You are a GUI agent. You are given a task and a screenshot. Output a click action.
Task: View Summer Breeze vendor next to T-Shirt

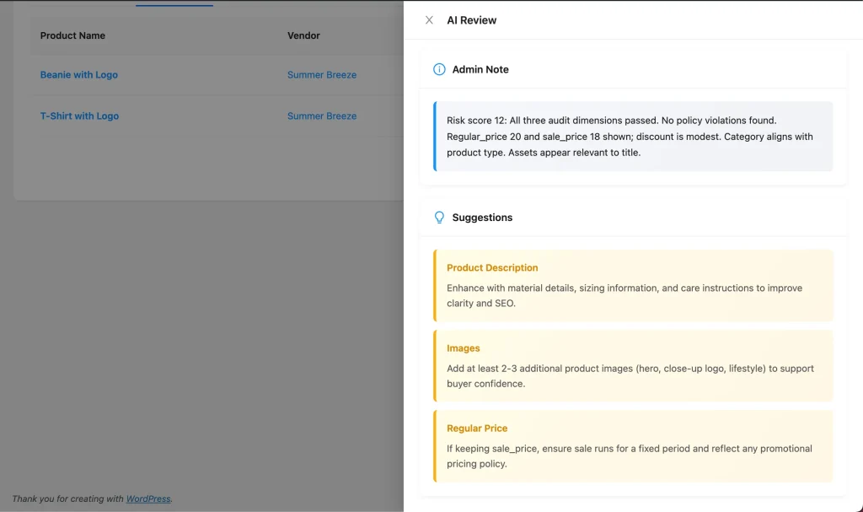pos(322,116)
